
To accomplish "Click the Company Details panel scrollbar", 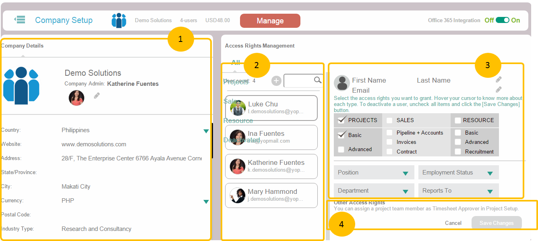I will point(212,141).
